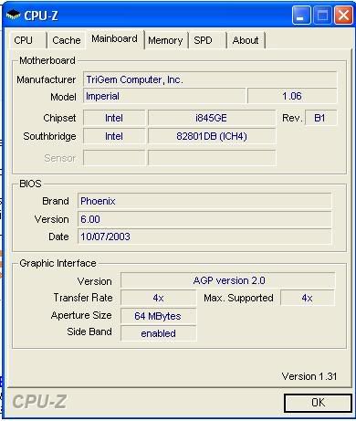This screenshot has width=356, height=421.
Task: Click the Aperture Size value 64 MBytes
Action: (159, 316)
